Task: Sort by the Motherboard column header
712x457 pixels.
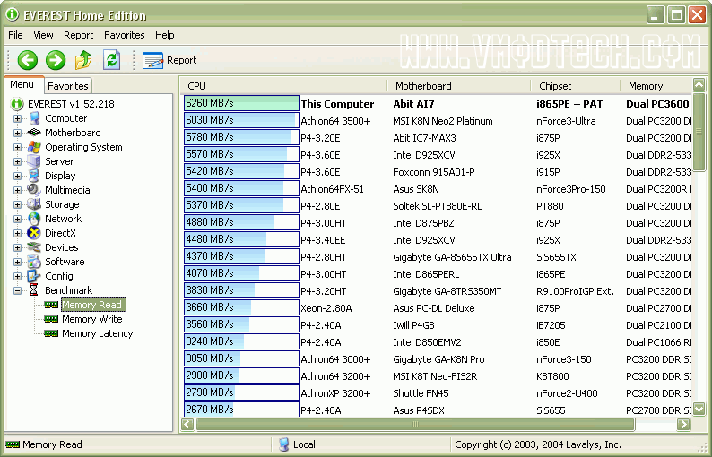Action: pyautogui.click(x=459, y=86)
